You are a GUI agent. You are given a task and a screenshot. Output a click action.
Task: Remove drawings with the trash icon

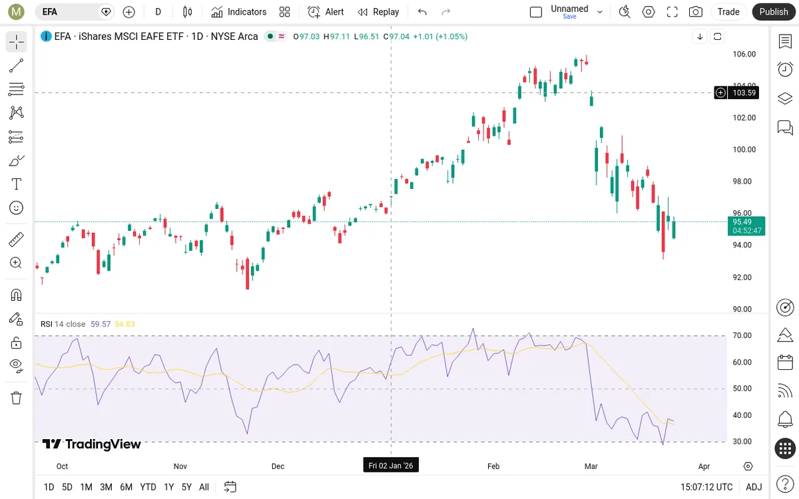coord(17,398)
